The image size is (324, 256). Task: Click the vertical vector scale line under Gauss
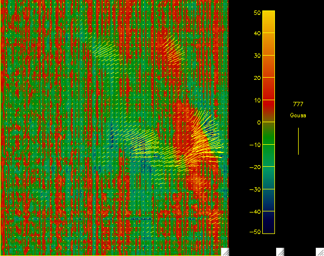(x=298, y=141)
